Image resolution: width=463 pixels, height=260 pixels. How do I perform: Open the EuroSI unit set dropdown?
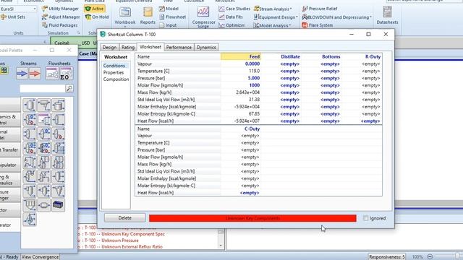34,9
